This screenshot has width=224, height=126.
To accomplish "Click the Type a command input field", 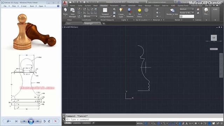I will [x=144, y=120].
